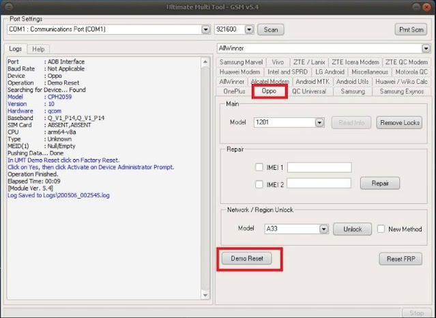This screenshot has width=436, height=318.
Task: Click the 'Pushing Data... Done' log line
Action: click(x=35, y=153)
